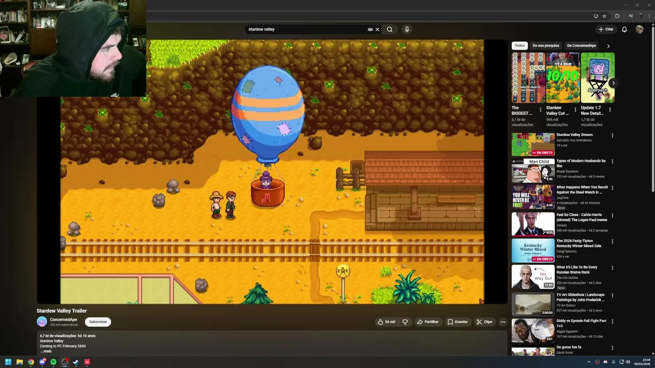Open 'Os gurus fun fa' video title
The image size is (655, 368).
(569, 347)
